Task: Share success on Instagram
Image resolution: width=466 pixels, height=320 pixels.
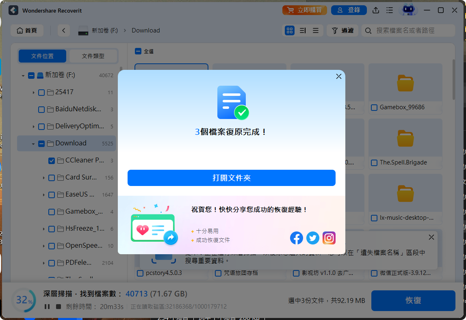Action: 329,238
